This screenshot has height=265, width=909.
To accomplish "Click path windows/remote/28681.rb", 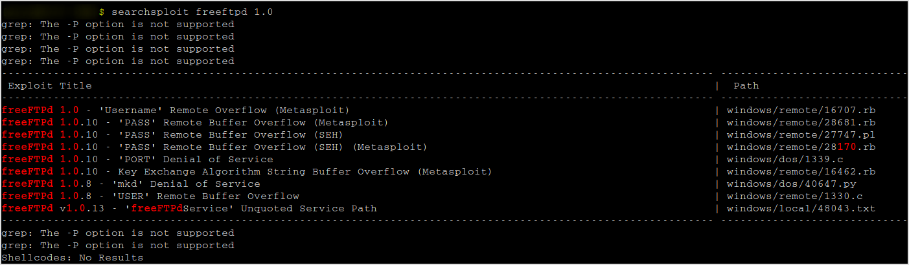I will coord(801,122).
